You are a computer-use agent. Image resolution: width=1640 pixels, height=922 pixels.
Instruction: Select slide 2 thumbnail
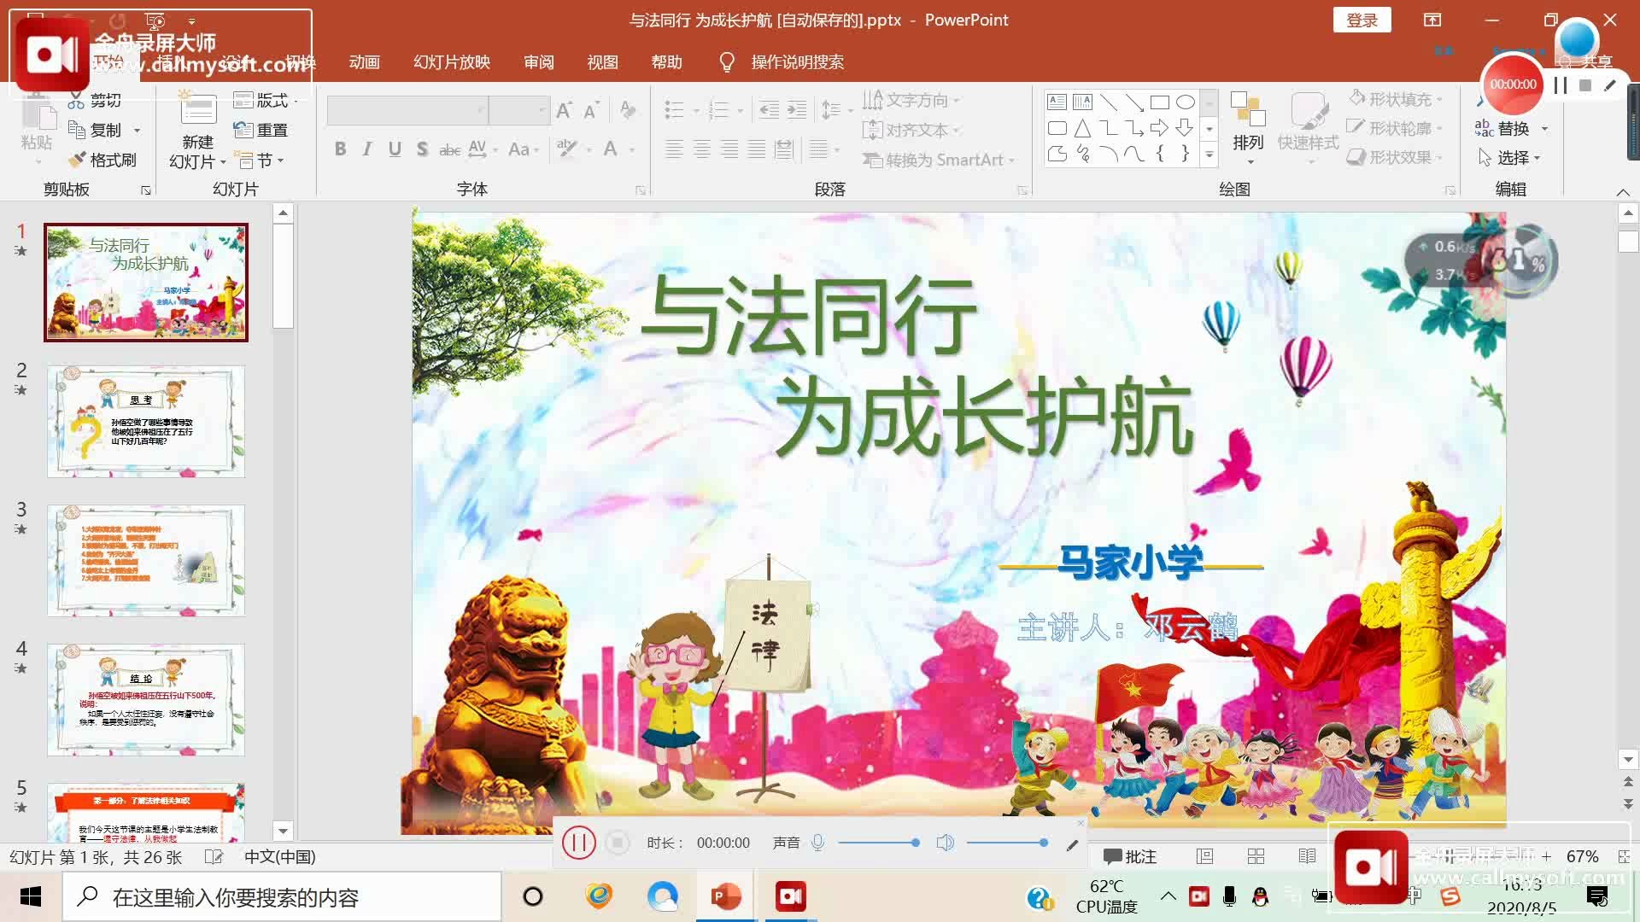coord(146,422)
